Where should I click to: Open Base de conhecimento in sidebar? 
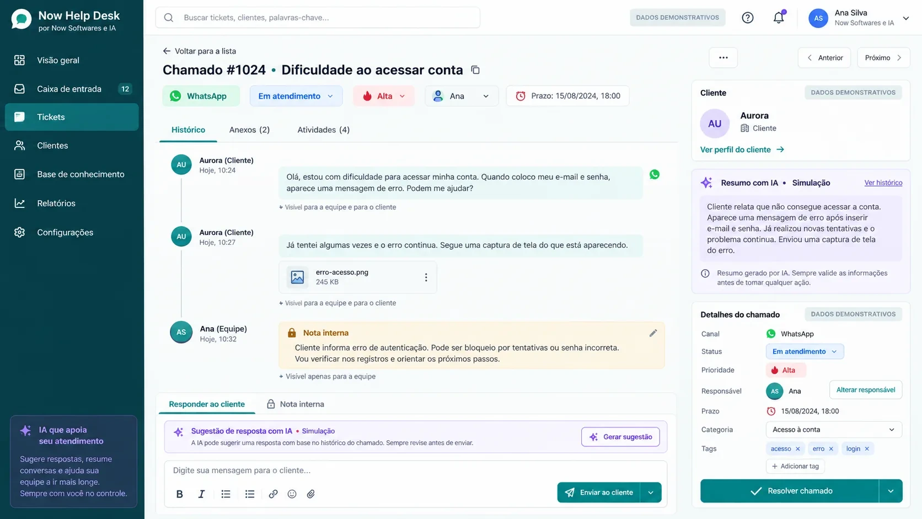coord(72,174)
